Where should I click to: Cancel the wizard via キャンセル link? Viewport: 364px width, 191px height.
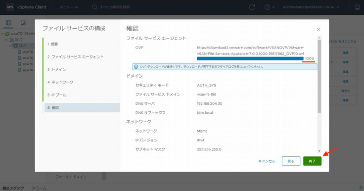(267, 161)
